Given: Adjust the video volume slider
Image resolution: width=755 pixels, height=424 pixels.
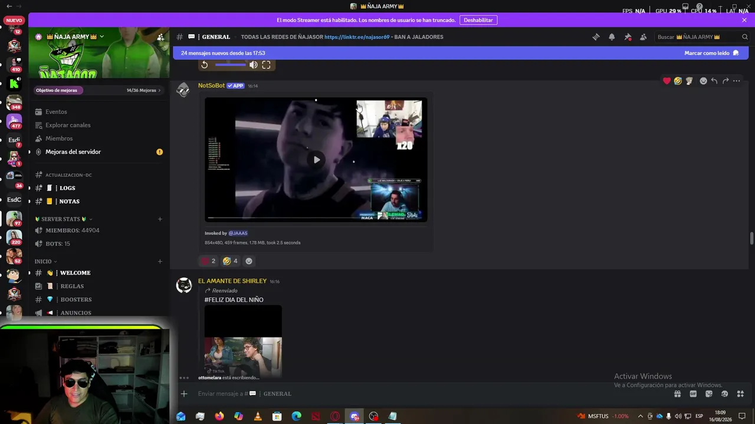Looking at the screenshot, I should [230, 65].
